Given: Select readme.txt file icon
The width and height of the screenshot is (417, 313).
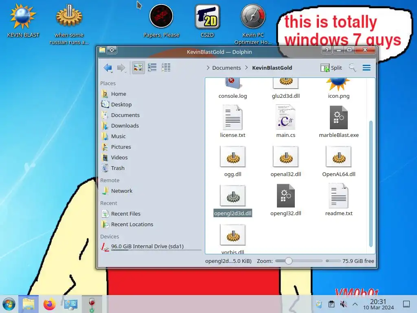Looking at the screenshot, I should point(338,196).
